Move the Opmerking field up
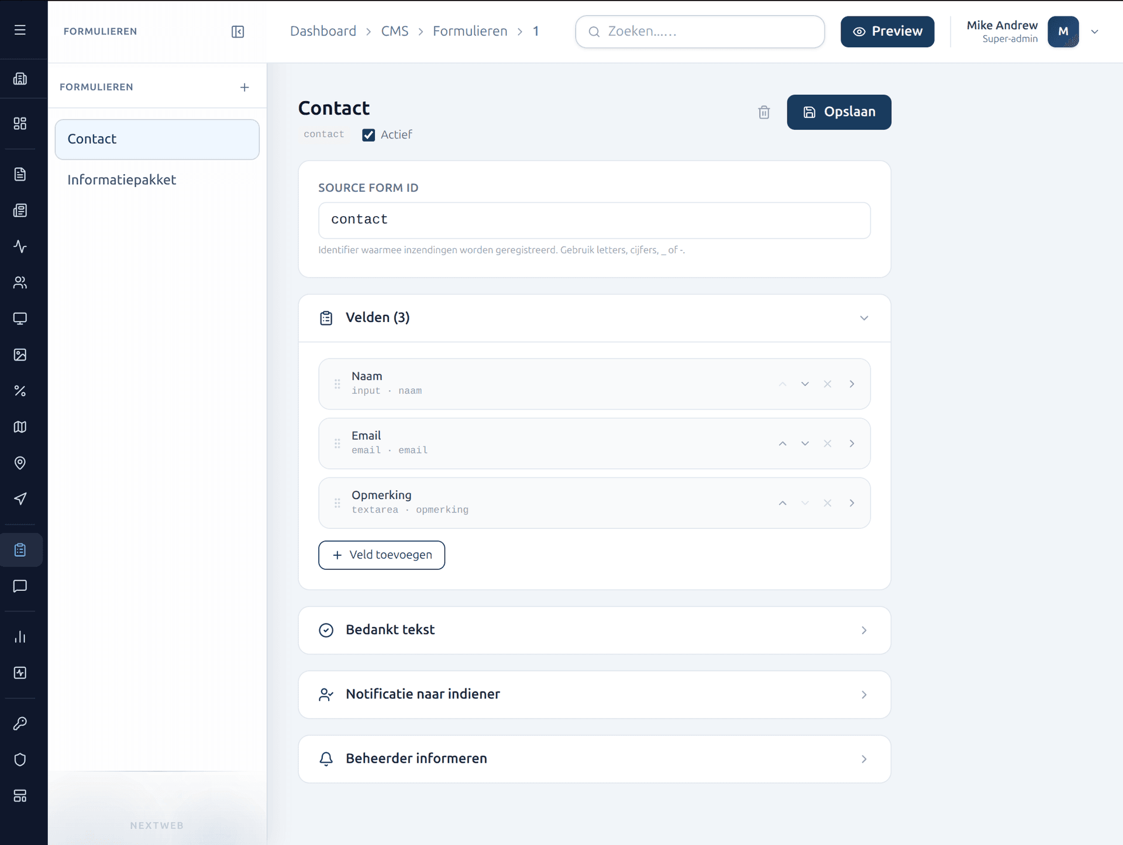 pos(783,503)
